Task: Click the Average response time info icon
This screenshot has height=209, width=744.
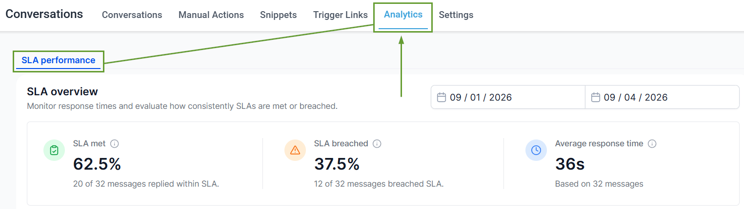Action: click(x=652, y=144)
